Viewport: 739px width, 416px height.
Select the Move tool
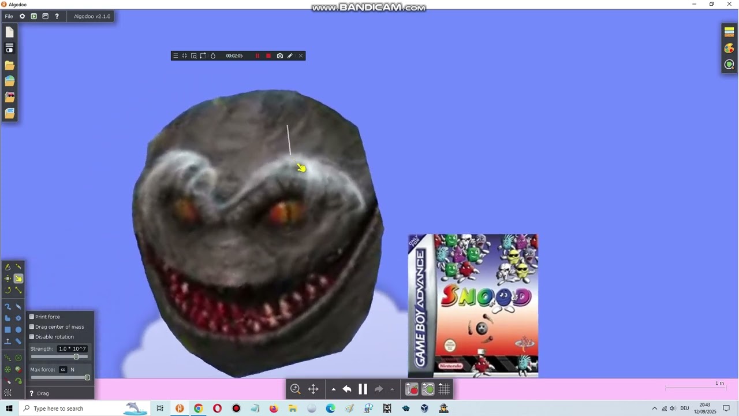point(8,278)
